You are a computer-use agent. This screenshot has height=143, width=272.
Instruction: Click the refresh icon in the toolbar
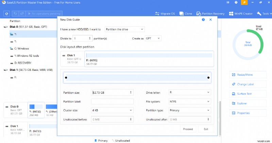[x=6, y=14]
